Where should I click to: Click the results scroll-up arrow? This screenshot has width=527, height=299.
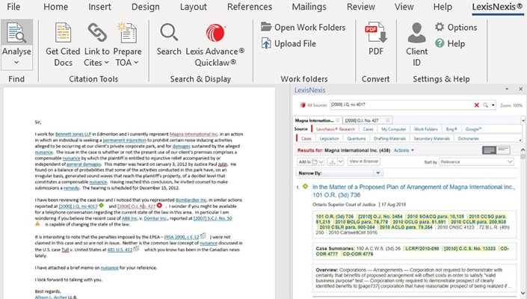point(523,149)
